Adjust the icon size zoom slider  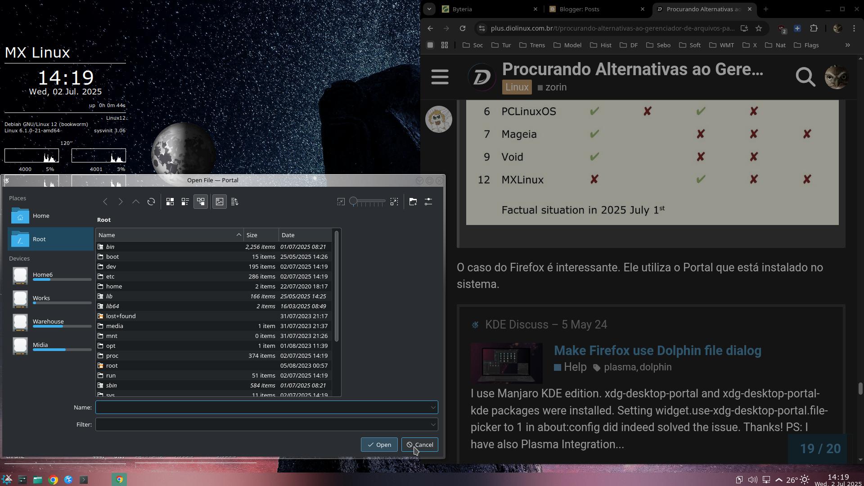pos(368,202)
